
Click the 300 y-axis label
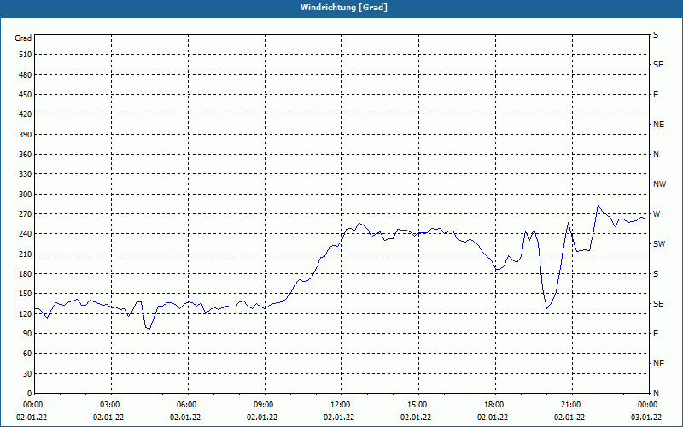(x=26, y=195)
